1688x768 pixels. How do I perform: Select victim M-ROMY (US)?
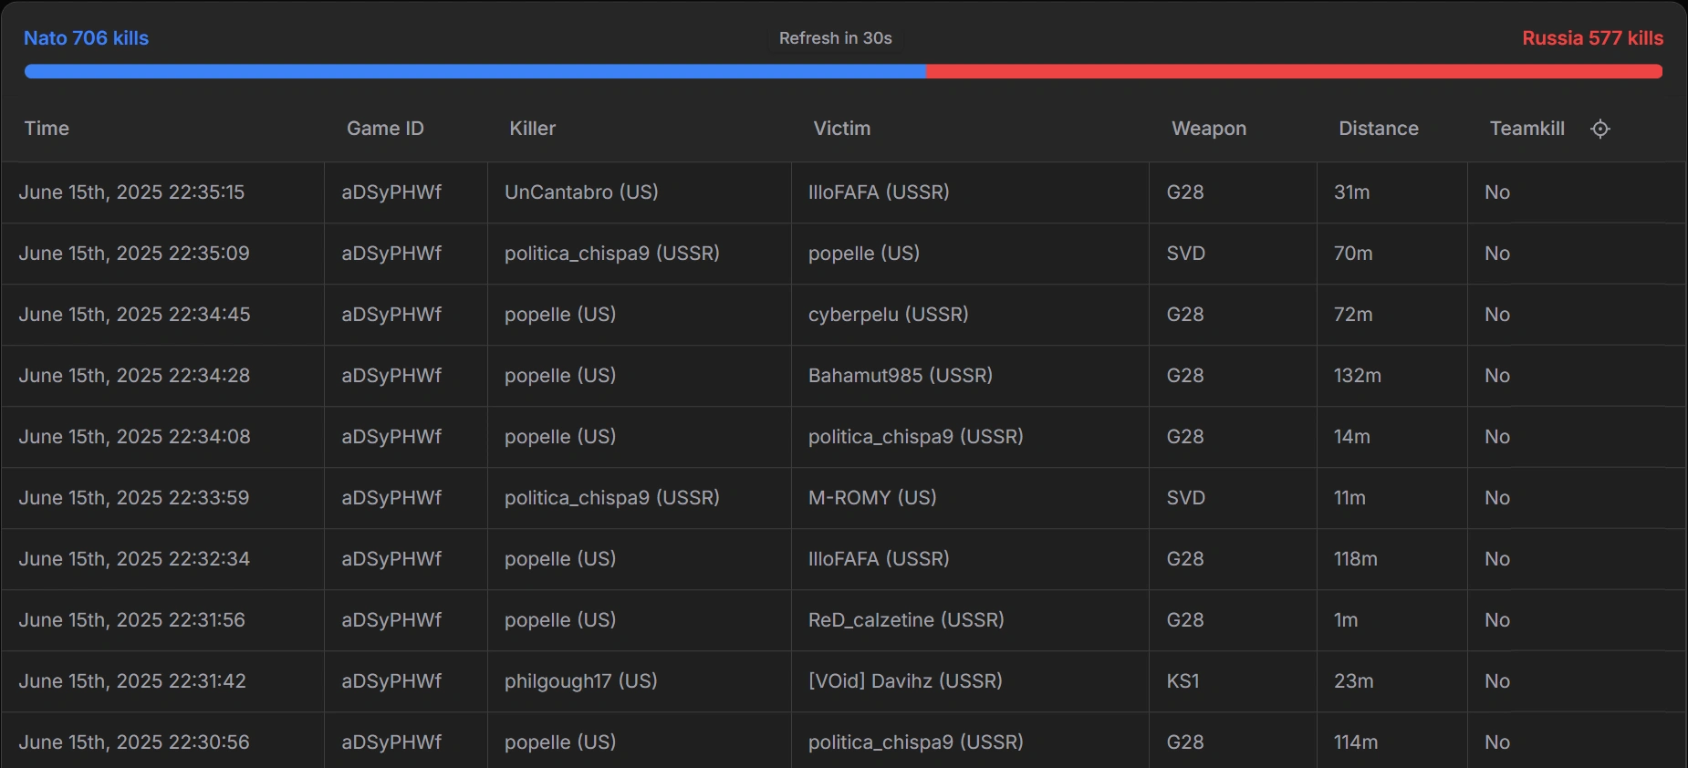(x=871, y=498)
